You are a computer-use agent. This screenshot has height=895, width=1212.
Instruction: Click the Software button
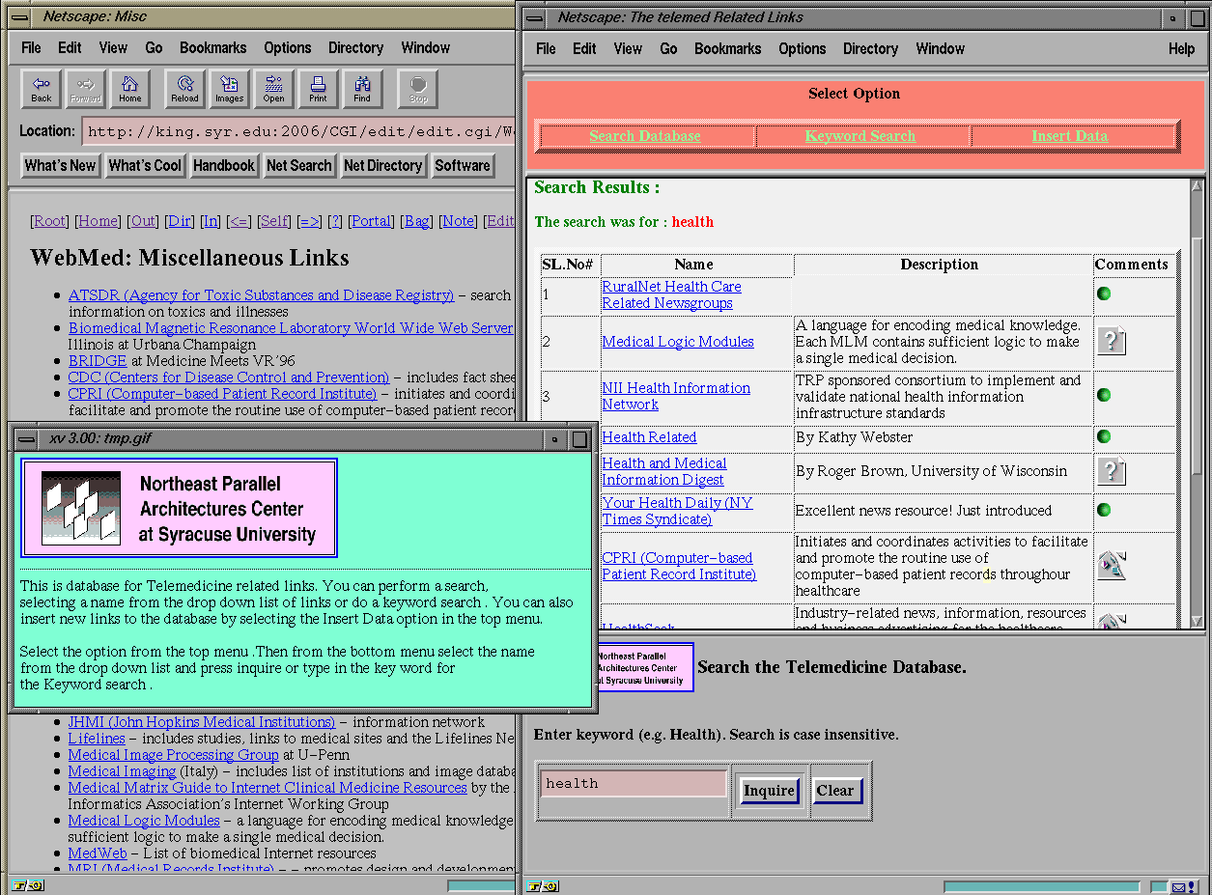click(462, 166)
